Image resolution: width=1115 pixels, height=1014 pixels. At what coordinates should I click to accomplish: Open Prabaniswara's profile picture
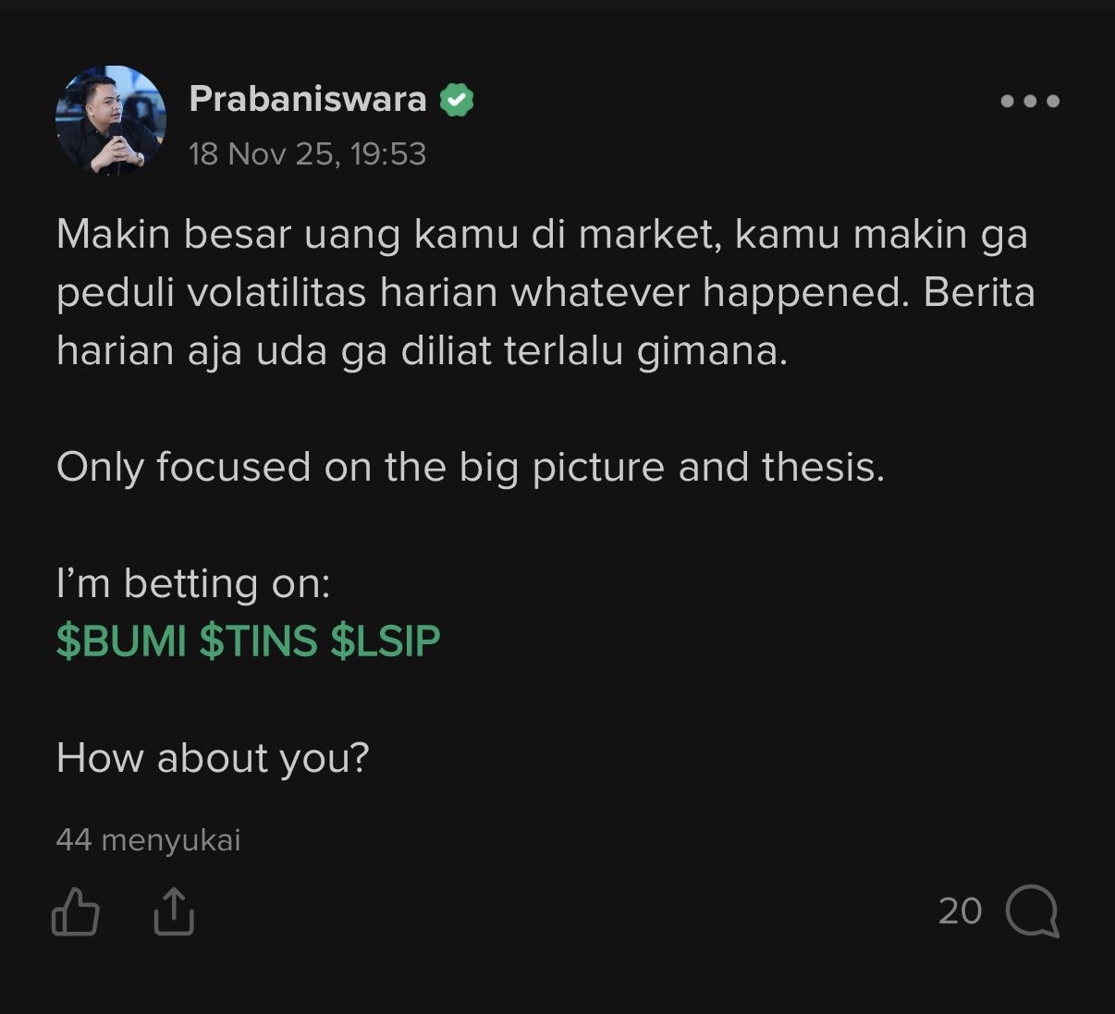pos(111,120)
